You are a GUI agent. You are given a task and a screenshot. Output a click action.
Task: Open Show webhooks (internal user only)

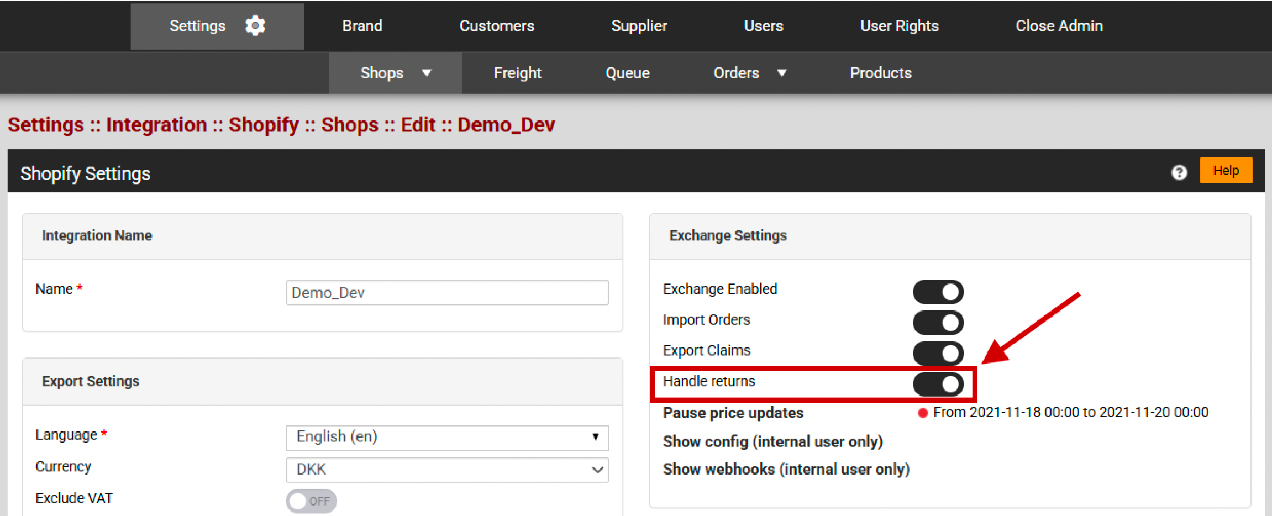[786, 469]
